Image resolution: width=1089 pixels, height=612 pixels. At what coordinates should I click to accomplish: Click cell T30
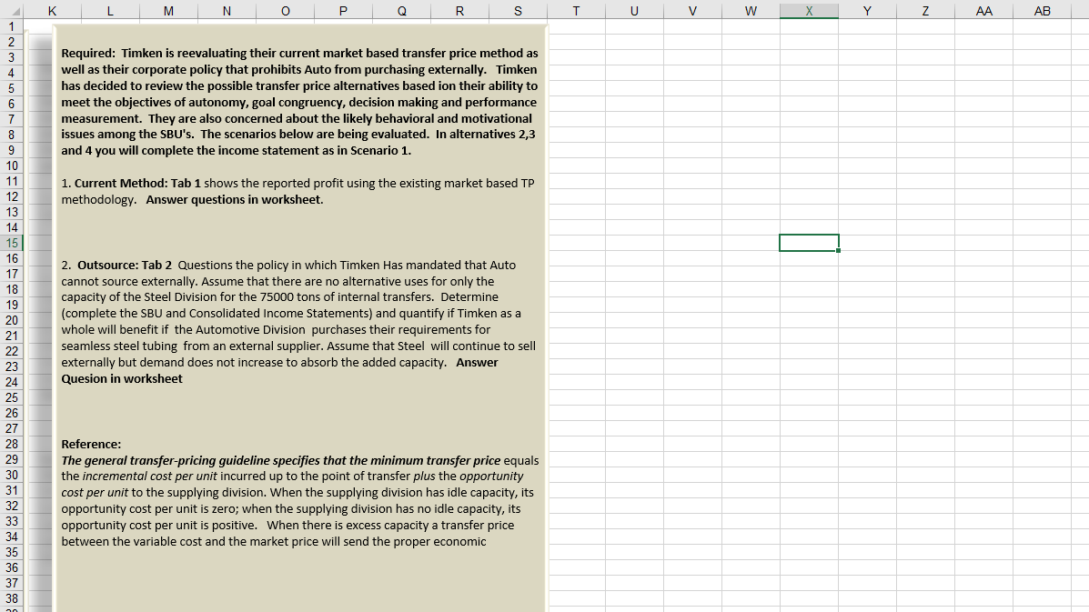[576, 475]
